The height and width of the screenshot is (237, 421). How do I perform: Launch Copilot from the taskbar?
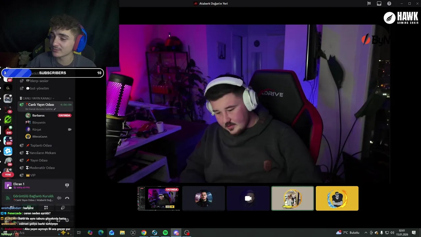[x=90, y=233]
